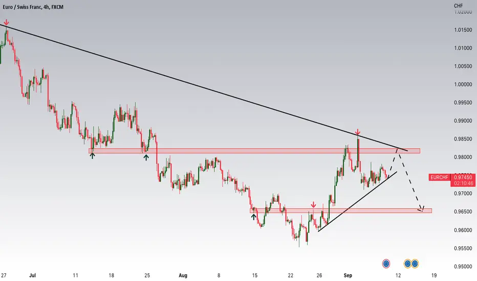The width and height of the screenshot is (477, 281).
Task: Click the 8 date on time axis
Action: (219, 275)
